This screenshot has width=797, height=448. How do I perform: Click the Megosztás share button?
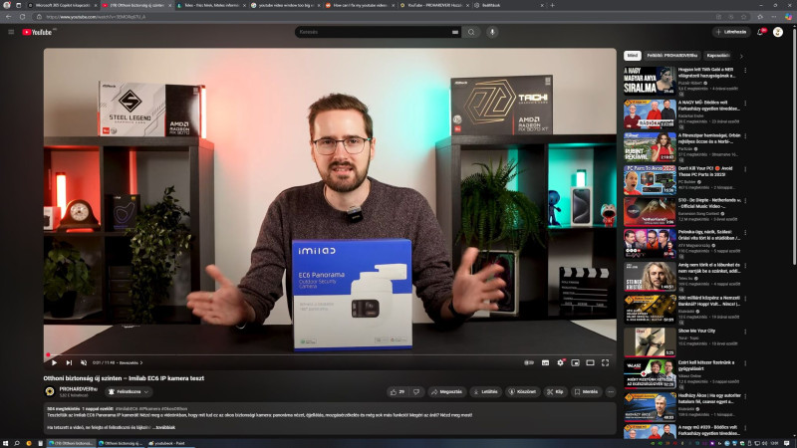pos(446,391)
